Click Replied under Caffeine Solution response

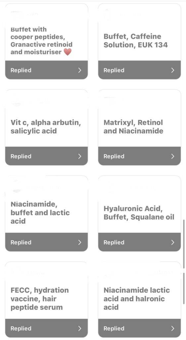[114, 70]
